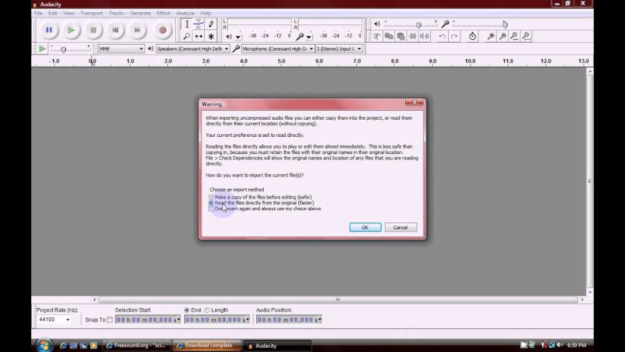Viewport: 625px width, 352px height.
Task: Click Cancel in the Warning dialog
Action: (x=400, y=227)
